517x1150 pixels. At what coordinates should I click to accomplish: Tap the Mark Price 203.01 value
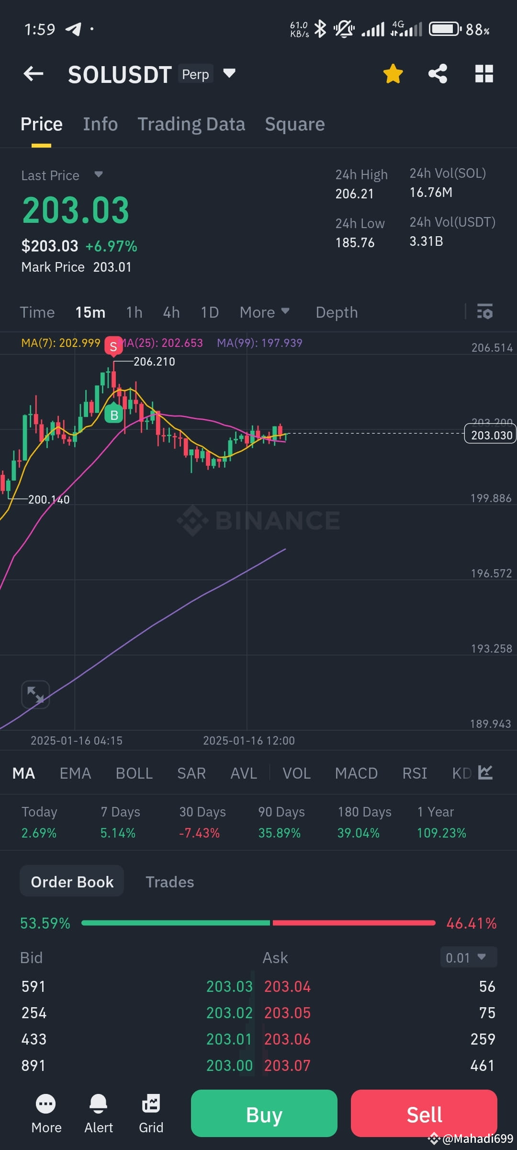[112, 267]
